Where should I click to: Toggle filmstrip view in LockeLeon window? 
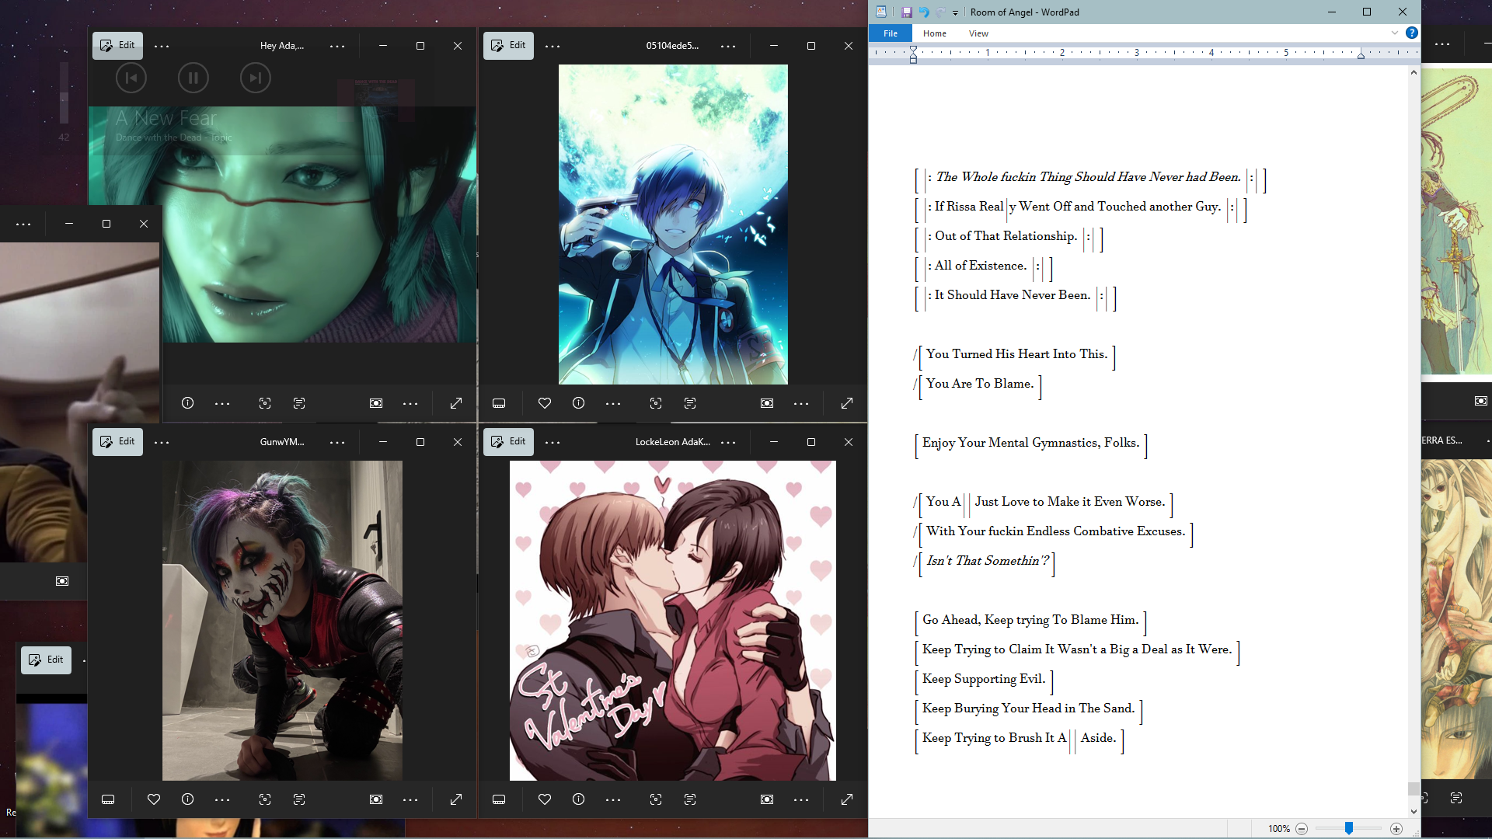click(x=499, y=799)
